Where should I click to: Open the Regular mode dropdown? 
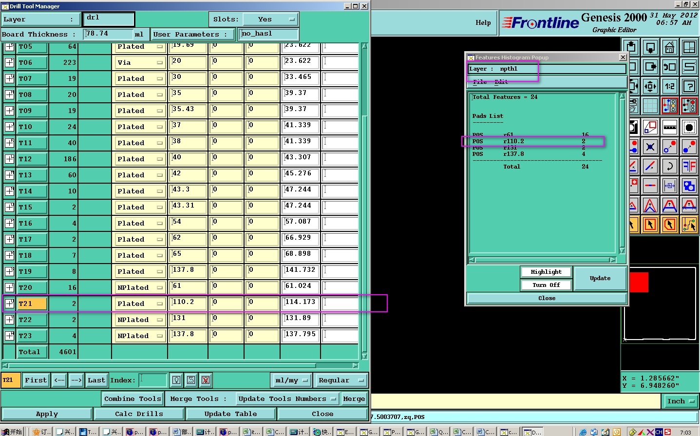pos(341,380)
